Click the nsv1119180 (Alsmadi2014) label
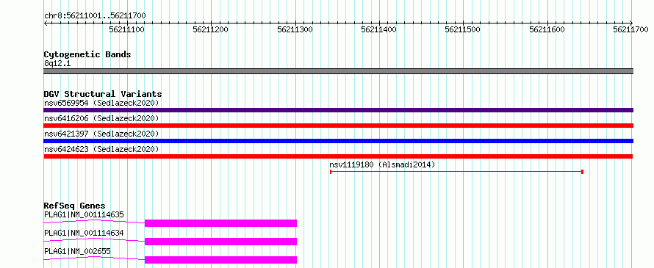The image size is (654, 268). 382,164
